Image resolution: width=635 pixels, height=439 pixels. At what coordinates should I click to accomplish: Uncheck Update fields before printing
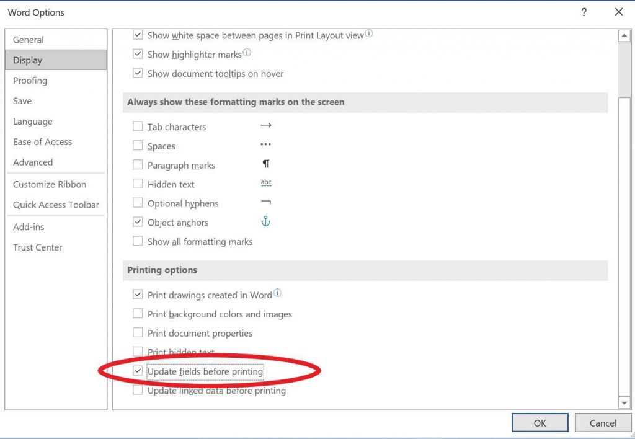(138, 371)
